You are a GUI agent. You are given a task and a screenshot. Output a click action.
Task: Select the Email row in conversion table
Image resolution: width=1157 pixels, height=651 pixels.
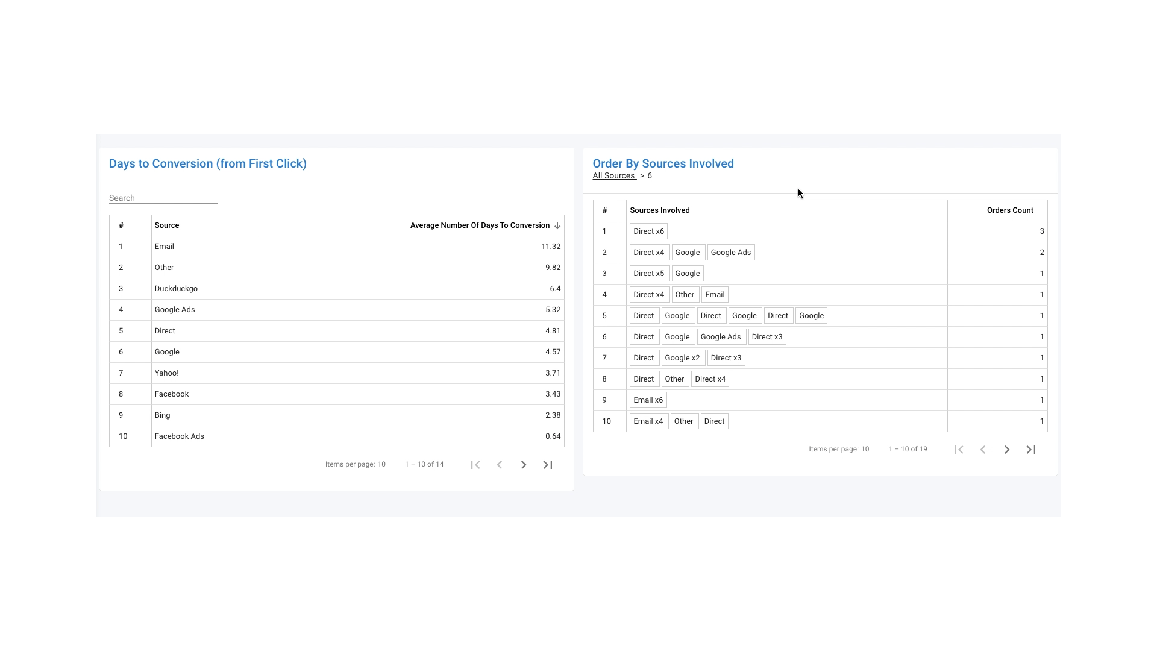tap(164, 247)
